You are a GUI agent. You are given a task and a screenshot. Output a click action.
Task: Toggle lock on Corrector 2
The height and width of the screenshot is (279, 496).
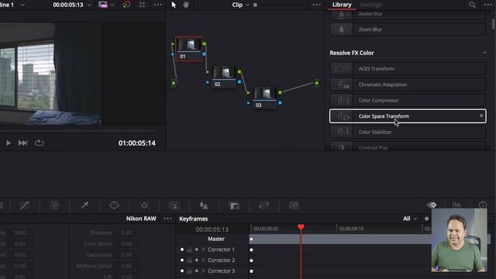pos(189,260)
